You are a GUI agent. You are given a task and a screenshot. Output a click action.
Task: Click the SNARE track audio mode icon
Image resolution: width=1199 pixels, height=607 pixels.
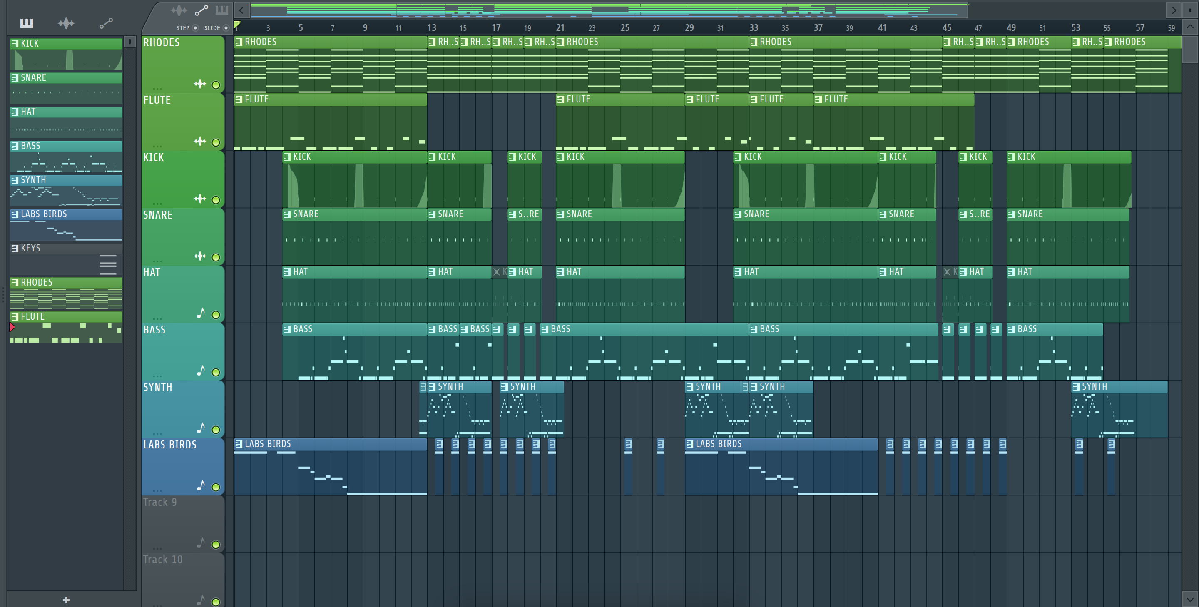point(200,256)
